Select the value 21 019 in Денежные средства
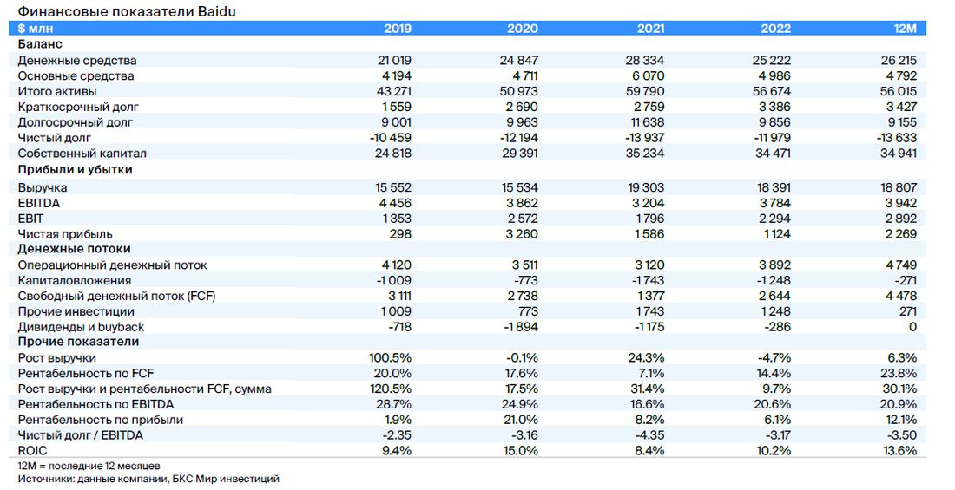 pos(394,60)
